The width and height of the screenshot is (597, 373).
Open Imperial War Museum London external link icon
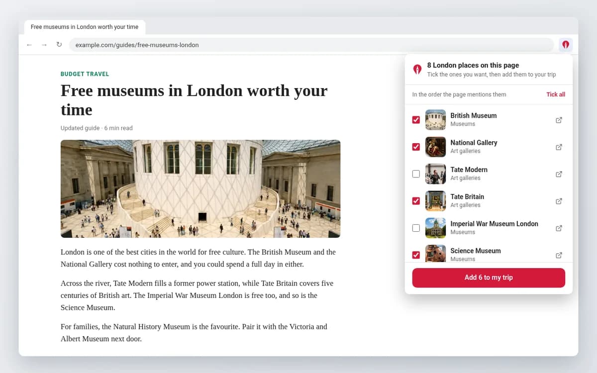point(559,228)
